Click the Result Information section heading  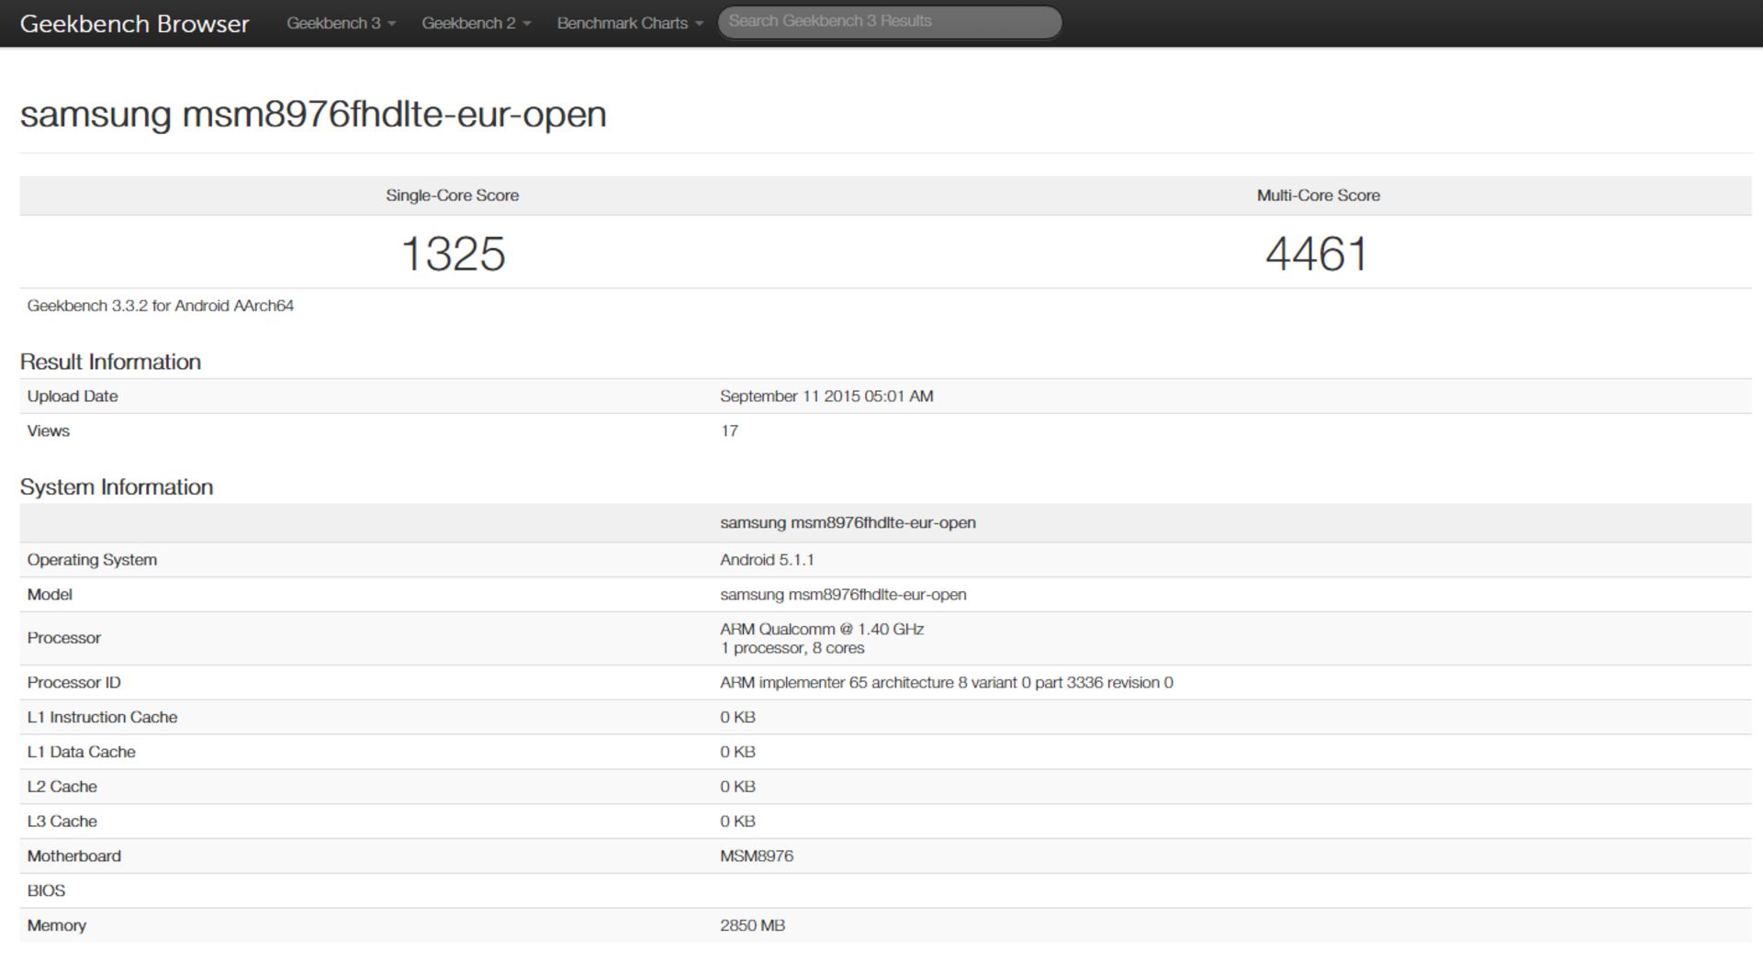pos(110,362)
